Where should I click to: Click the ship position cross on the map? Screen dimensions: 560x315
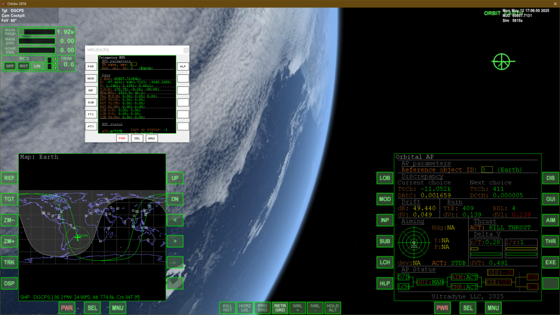pyautogui.click(x=78, y=237)
